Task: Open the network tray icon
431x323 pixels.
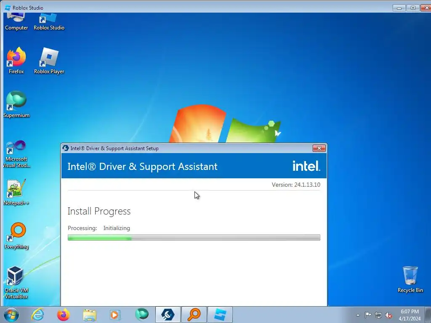Action: (x=378, y=315)
